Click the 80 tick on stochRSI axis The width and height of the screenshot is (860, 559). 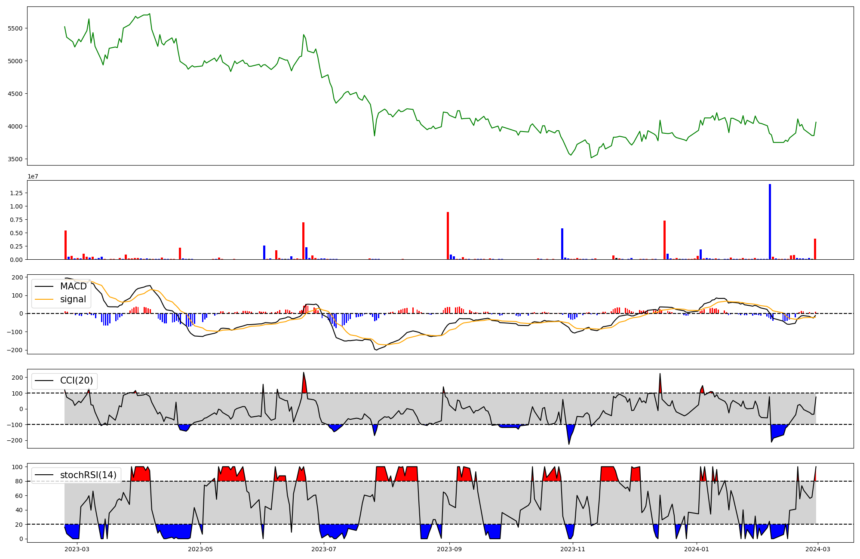pyautogui.click(x=18, y=481)
